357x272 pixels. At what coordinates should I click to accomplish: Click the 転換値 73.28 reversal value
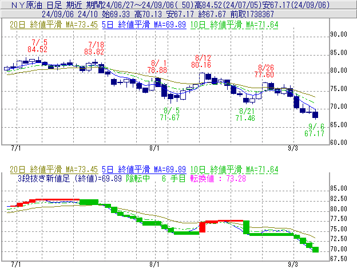tap(218, 178)
